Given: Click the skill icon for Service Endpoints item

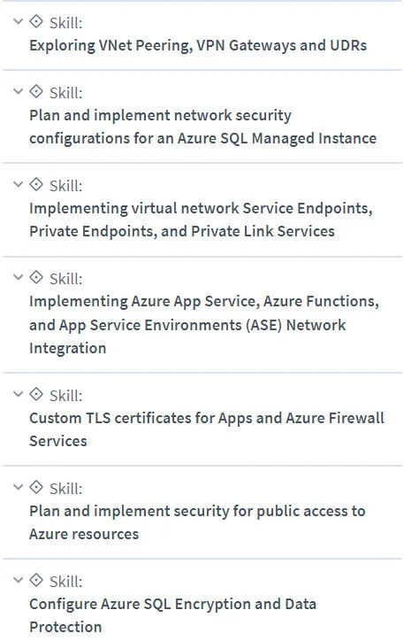Looking at the screenshot, I should coord(36,184).
